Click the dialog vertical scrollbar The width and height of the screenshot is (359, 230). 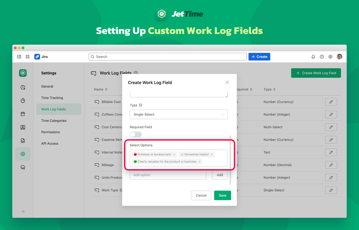(x=230, y=160)
